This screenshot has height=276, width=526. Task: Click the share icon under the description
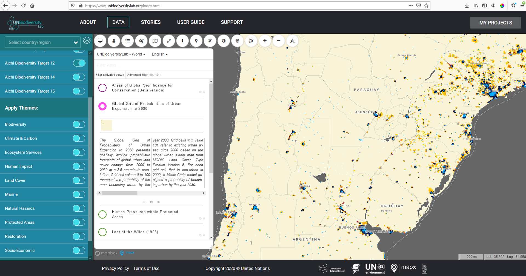(x=158, y=202)
